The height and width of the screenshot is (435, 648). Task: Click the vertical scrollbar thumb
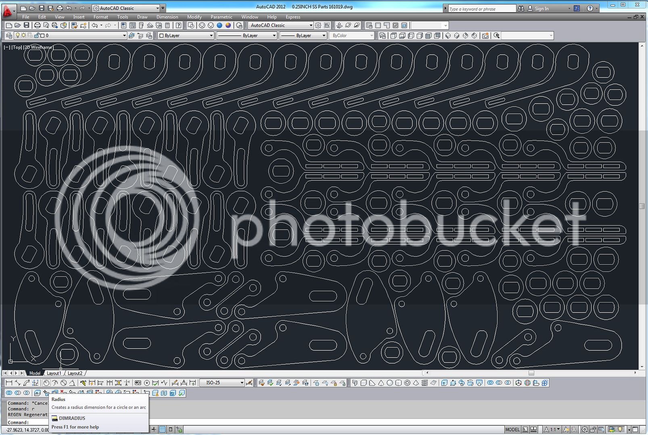point(642,206)
